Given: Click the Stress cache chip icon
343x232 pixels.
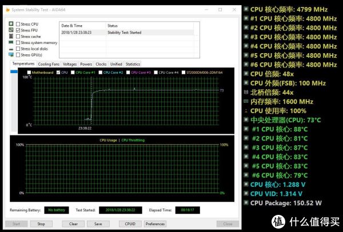Looking at the screenshot, I should click(x=11, y=36).
